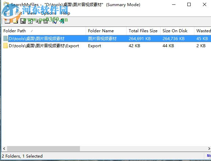This screenshot has width=211, height=161.
Task: Click the '2 Folders, 1 Selected' status text
Action: coord(22,156)
